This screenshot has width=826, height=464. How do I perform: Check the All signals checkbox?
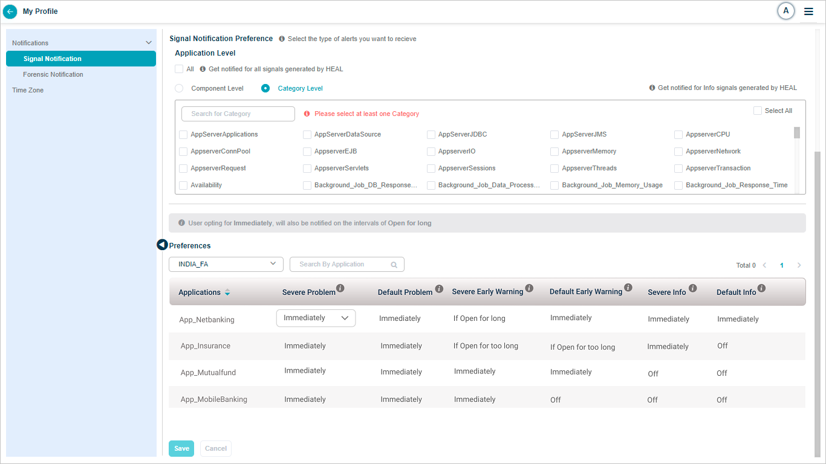point(179,69)
